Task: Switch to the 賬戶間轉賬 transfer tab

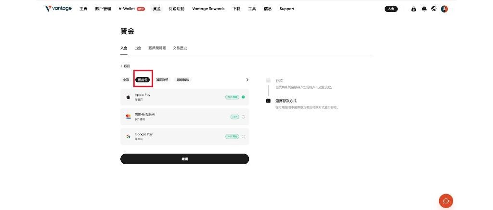Action: pos(157,48)
